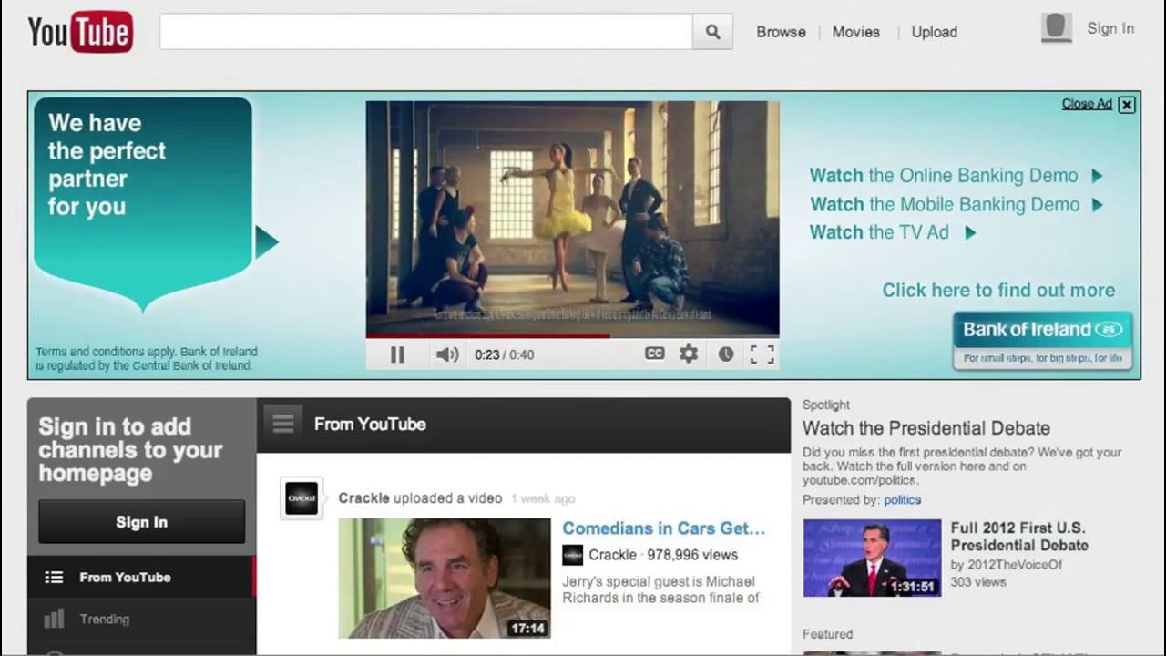Open the Upload menu item

pyautogui.click(x=934, y=32)
